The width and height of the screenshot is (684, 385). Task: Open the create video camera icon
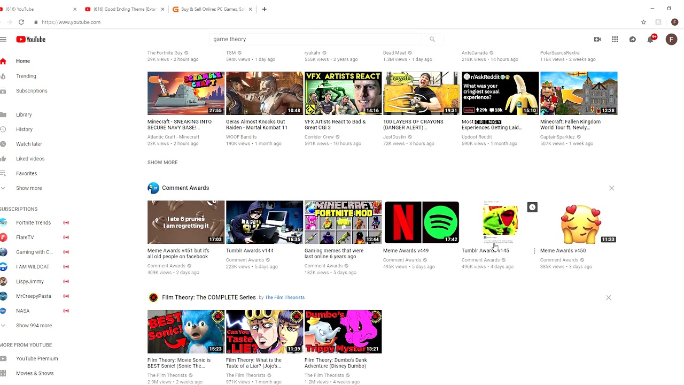click(x=597, y=39)
